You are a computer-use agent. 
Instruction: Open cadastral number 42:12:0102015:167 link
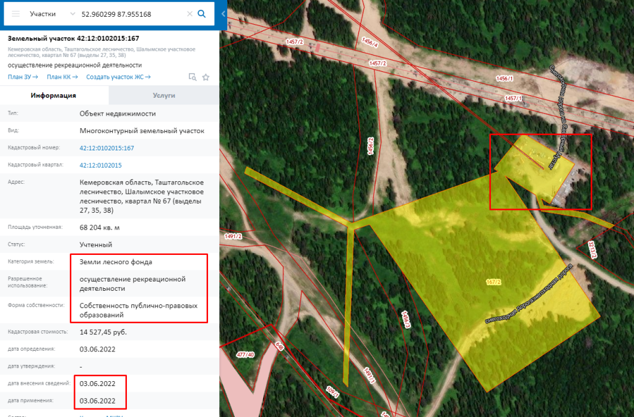[x=106, y=148]
